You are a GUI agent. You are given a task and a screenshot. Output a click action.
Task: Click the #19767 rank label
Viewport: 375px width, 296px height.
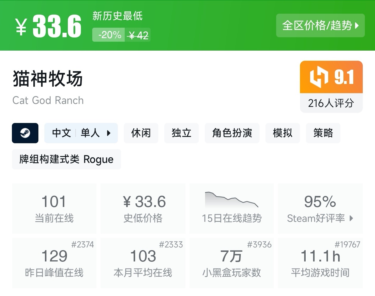pos(347,245)
